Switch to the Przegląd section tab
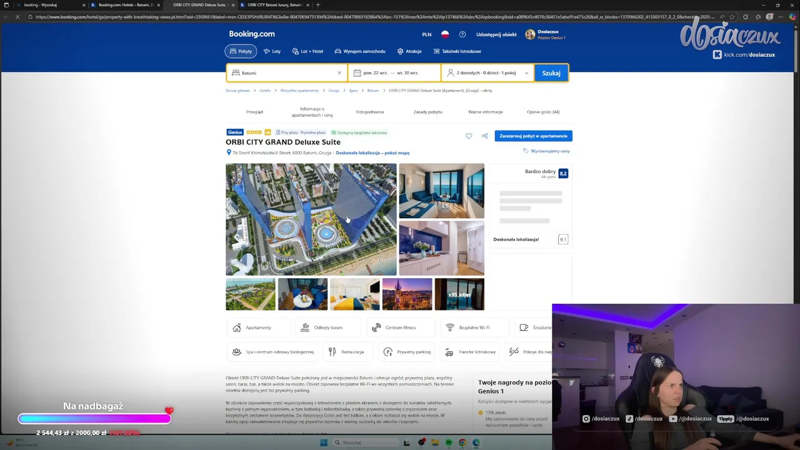The width and height of the screenshot is (800, 450). point(254,112)
